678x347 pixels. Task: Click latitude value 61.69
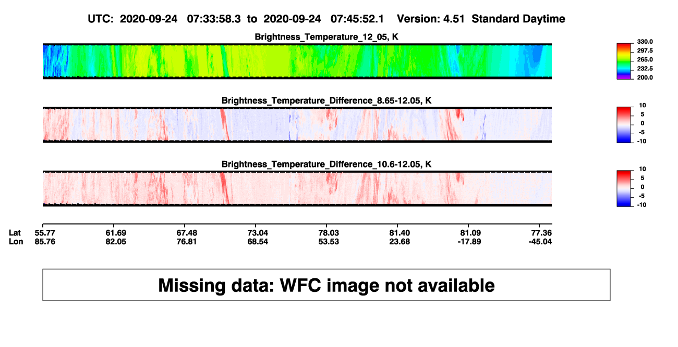coord(115,233)
